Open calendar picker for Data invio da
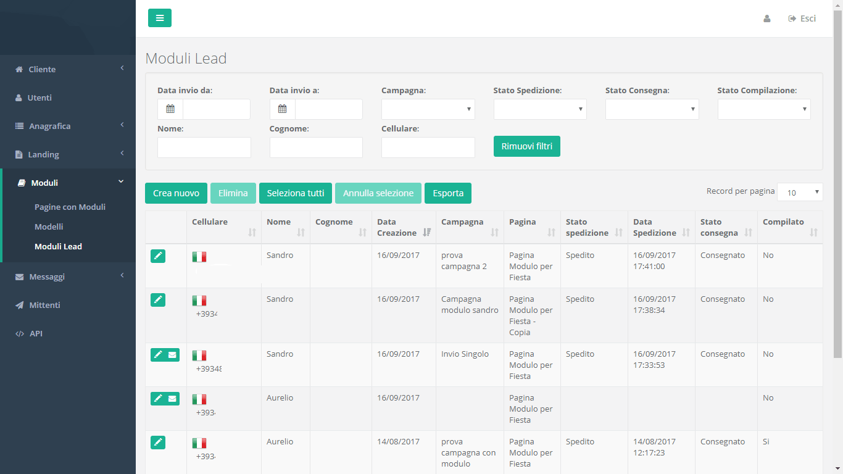 170,109
